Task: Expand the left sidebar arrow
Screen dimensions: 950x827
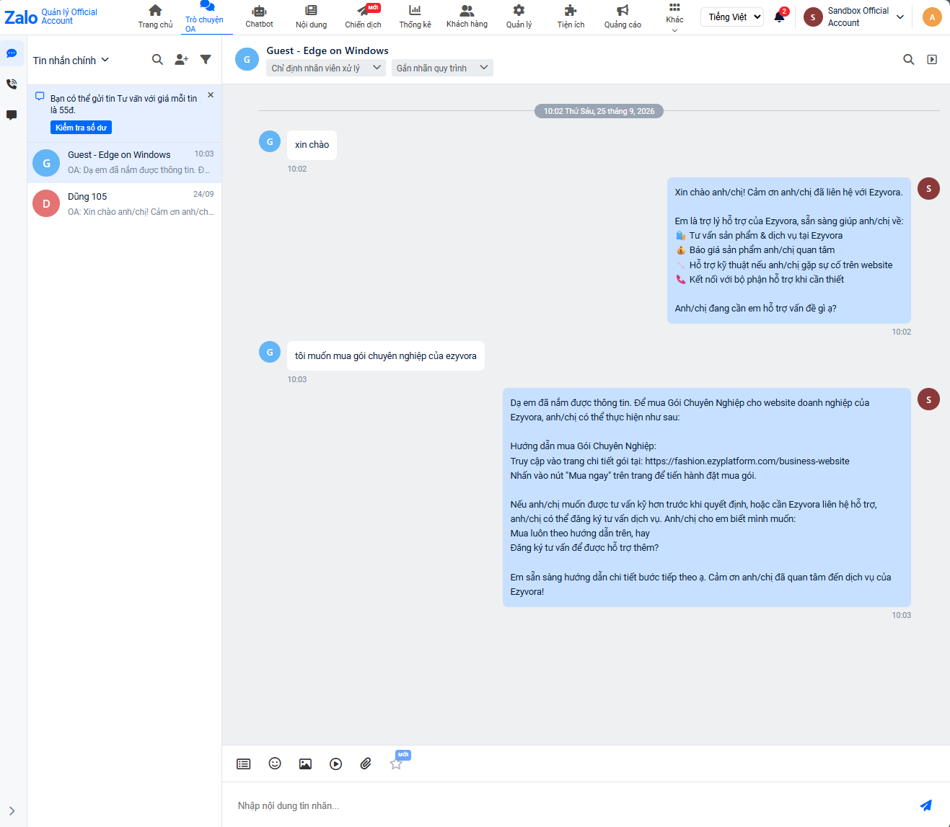Action: click(x=12, y=811)
